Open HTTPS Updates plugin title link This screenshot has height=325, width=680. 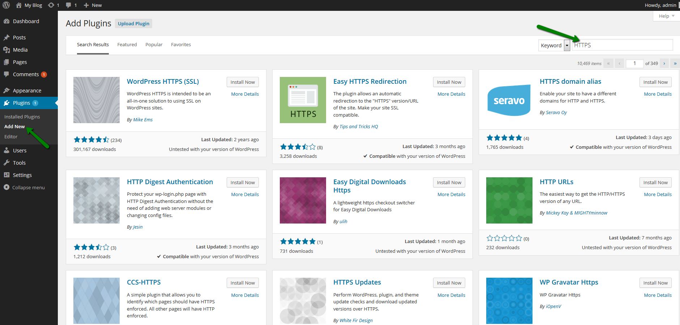357,282
